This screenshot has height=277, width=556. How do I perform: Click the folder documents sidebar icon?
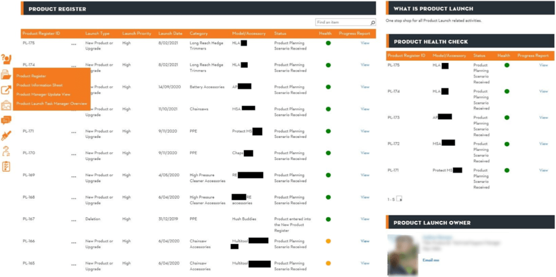tap(6, 74)
